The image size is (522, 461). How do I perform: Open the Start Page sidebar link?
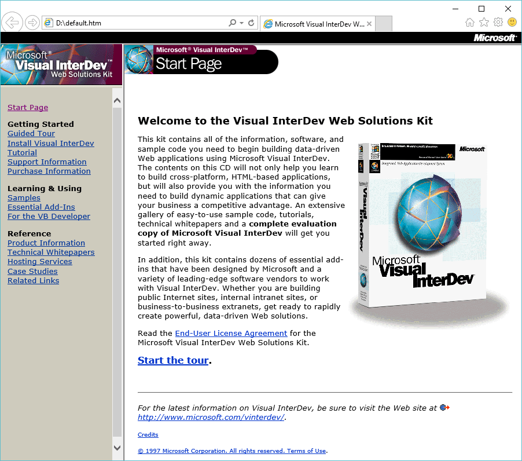tap(28, 107)
